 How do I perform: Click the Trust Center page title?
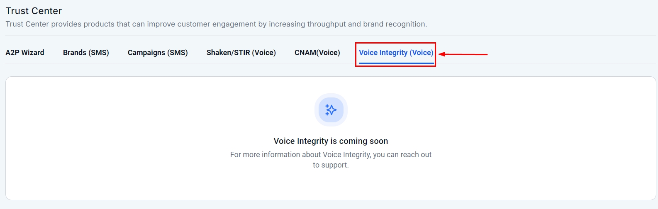tap(34, 11)
